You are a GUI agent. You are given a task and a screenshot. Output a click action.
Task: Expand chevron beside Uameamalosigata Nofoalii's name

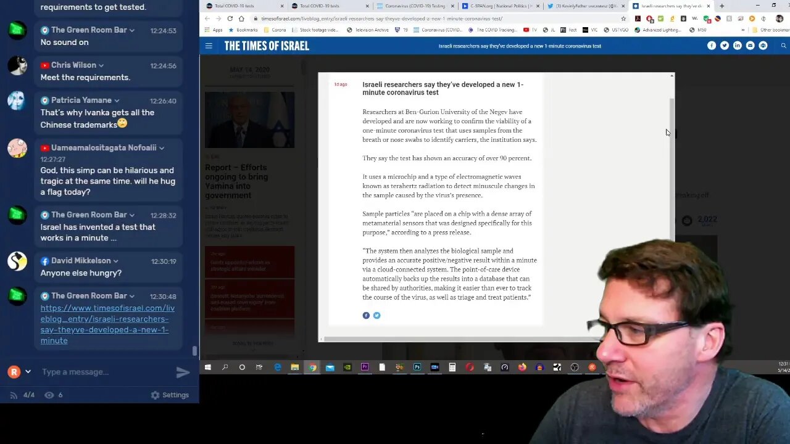(162, 148)
